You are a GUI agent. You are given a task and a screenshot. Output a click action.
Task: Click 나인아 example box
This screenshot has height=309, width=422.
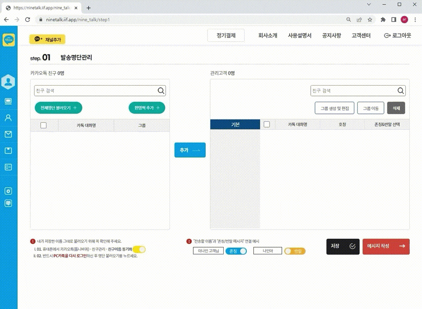point(267,251)
